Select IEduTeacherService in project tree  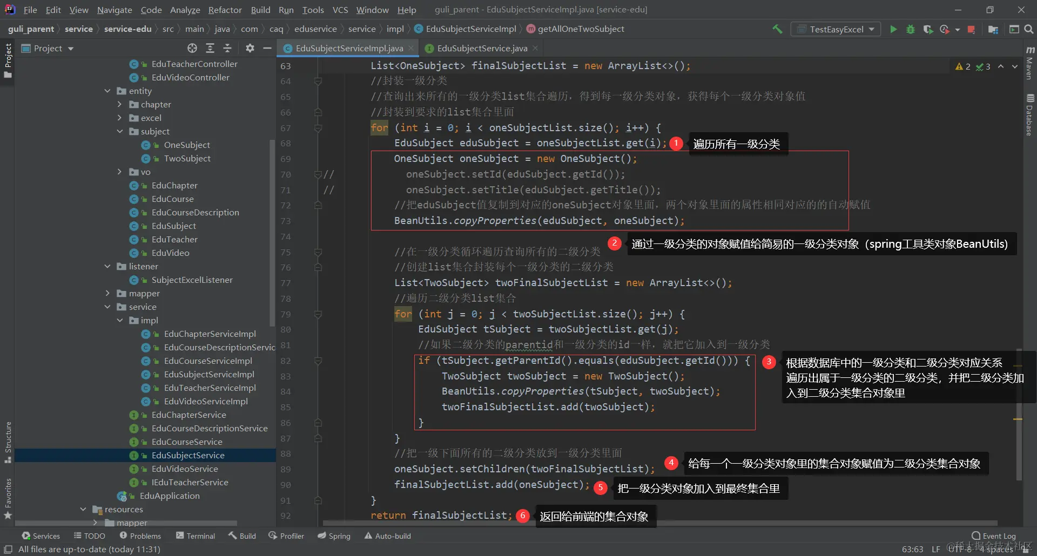190,483
